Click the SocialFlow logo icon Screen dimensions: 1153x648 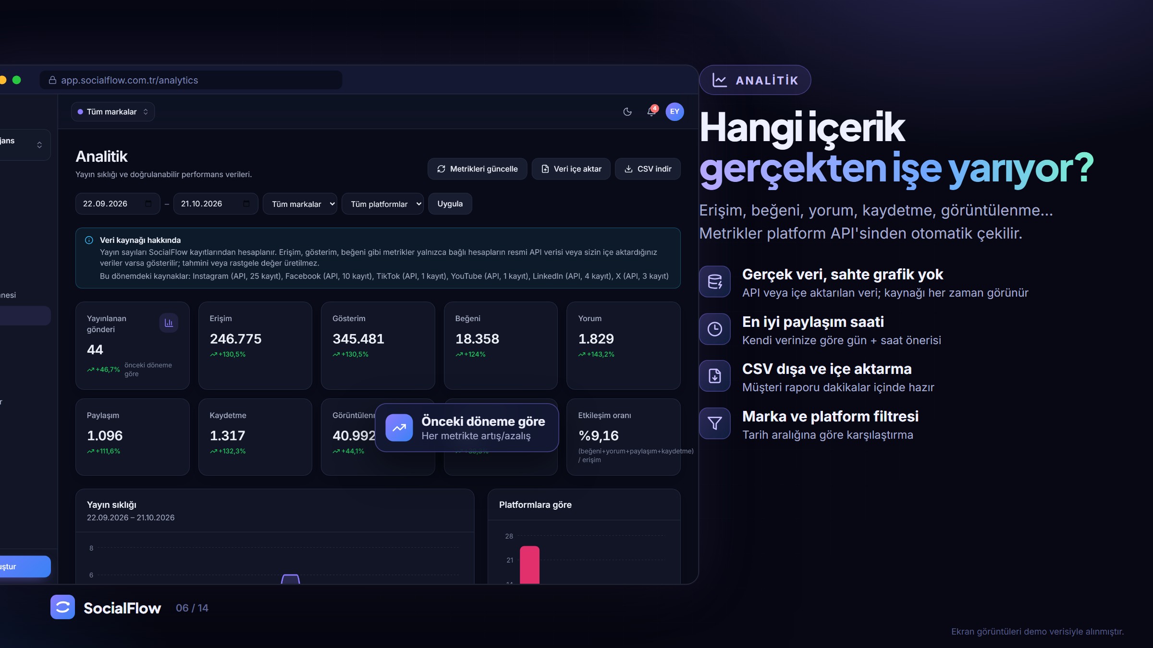tap(63, 607)
